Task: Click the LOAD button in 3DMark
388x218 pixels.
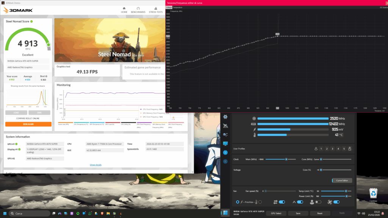Action: click(16, 113)
